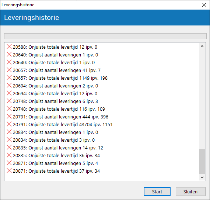This screenshot has width=210, height=200.
Task: Click the error icon for 20834 levertijd 3
Action: click(9, 139)
